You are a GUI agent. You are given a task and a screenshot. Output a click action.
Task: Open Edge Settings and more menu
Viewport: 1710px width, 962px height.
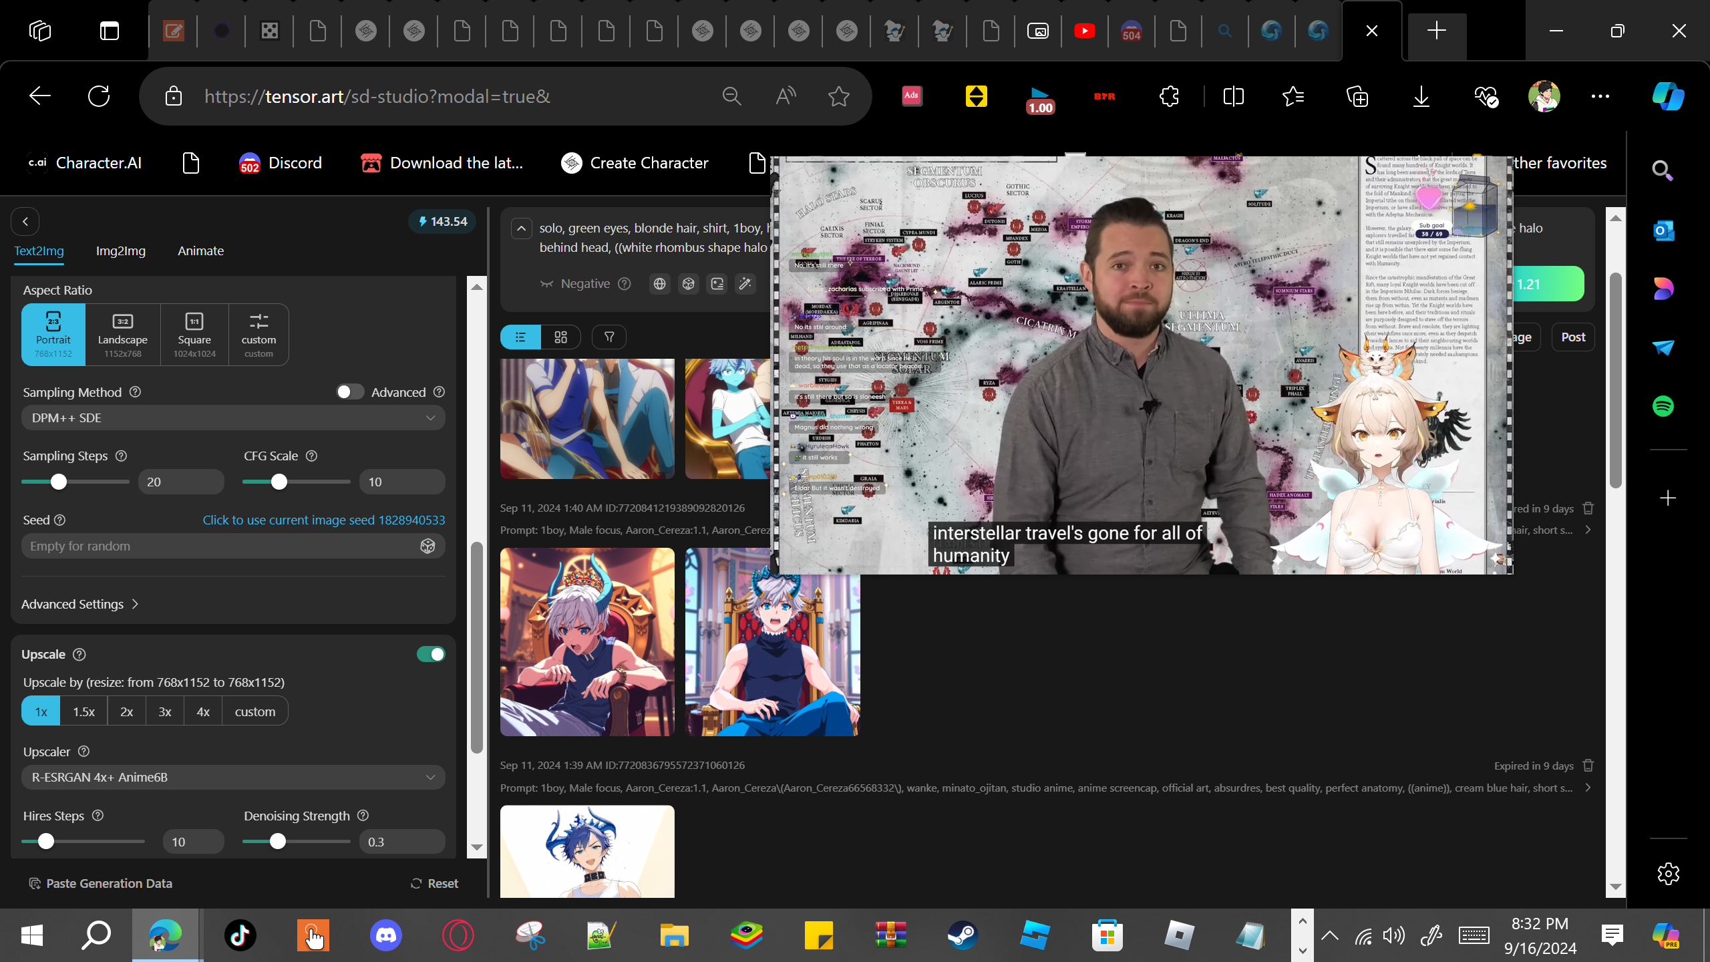(x=1600, y=97)
